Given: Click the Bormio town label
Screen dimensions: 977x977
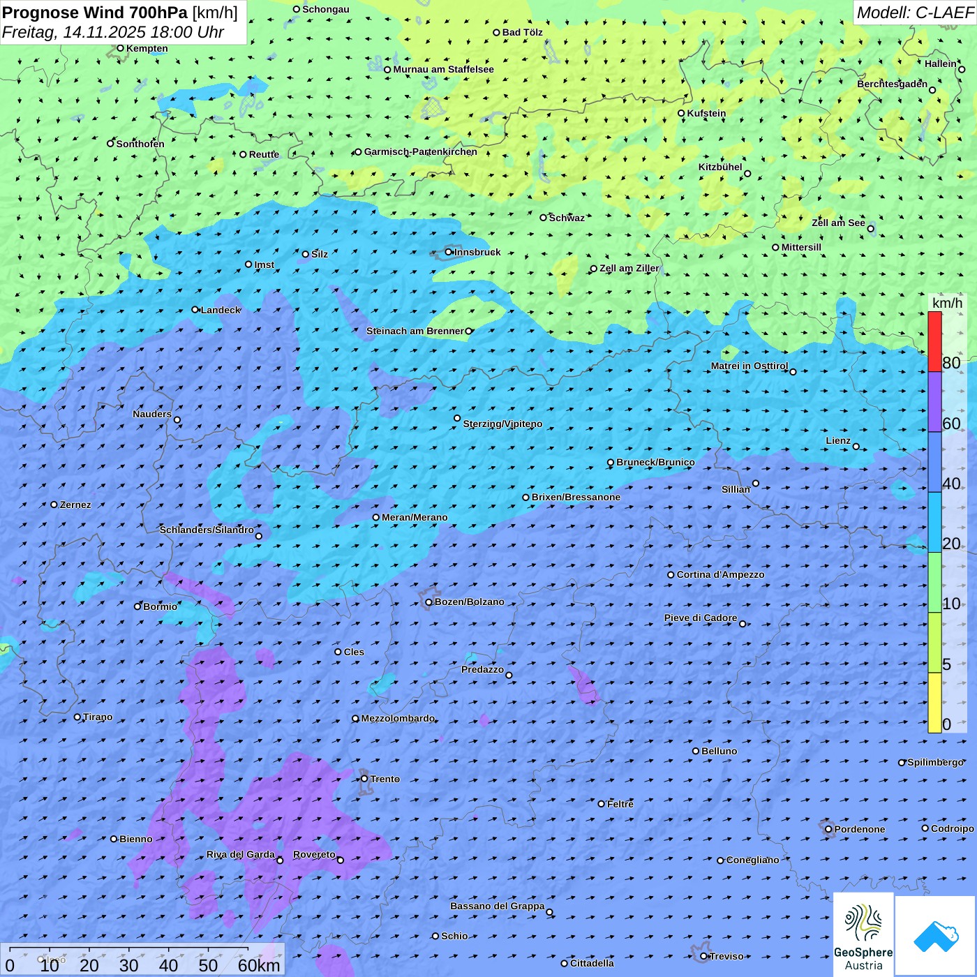Looking at the screenshot, I should point(161,606).
